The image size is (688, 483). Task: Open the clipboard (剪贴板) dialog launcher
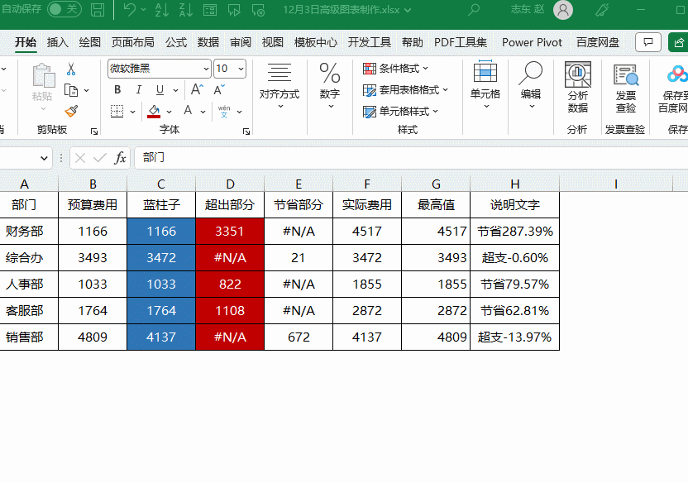click(x=94, y=132)
